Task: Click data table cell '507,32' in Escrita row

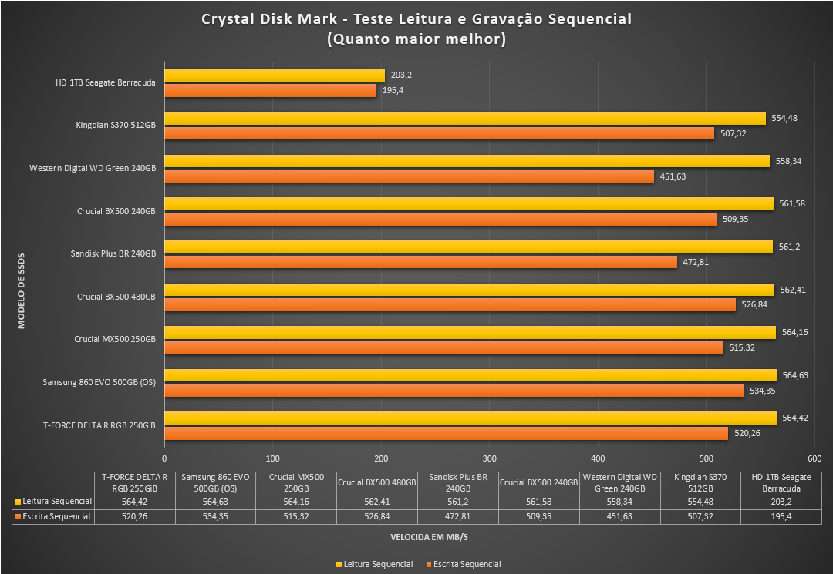Action: [700, 516]
